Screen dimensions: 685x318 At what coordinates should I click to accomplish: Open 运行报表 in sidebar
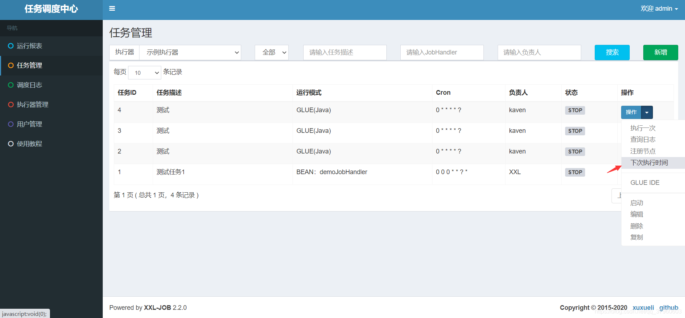pos(51,46)
